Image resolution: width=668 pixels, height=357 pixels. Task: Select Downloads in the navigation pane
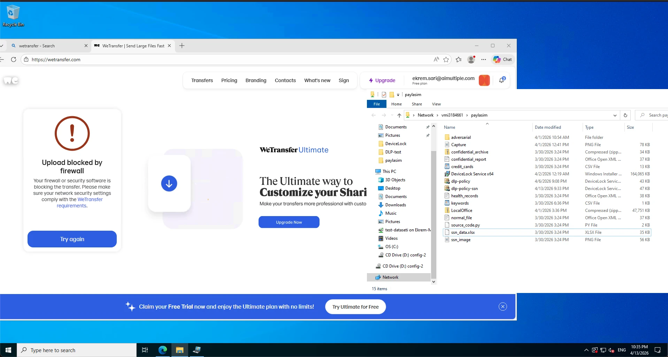396,205
